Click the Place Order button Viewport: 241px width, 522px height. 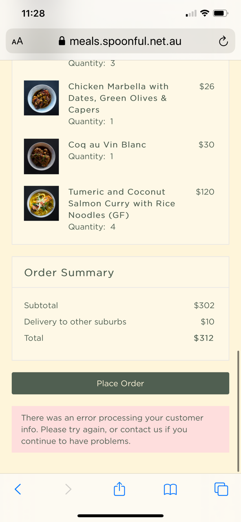click(x=120, y=383)
